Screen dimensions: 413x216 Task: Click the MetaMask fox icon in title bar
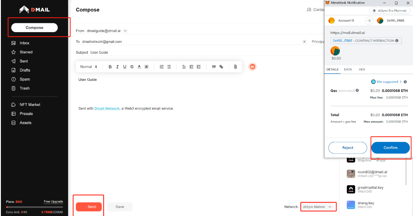pyautogui.click(x=327, y=3)
